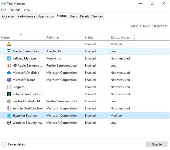The width and height of the screenshot is (170, 150).
Task: Sort list by Name column header
Action: pyautogui.click(x=5, y=37)
